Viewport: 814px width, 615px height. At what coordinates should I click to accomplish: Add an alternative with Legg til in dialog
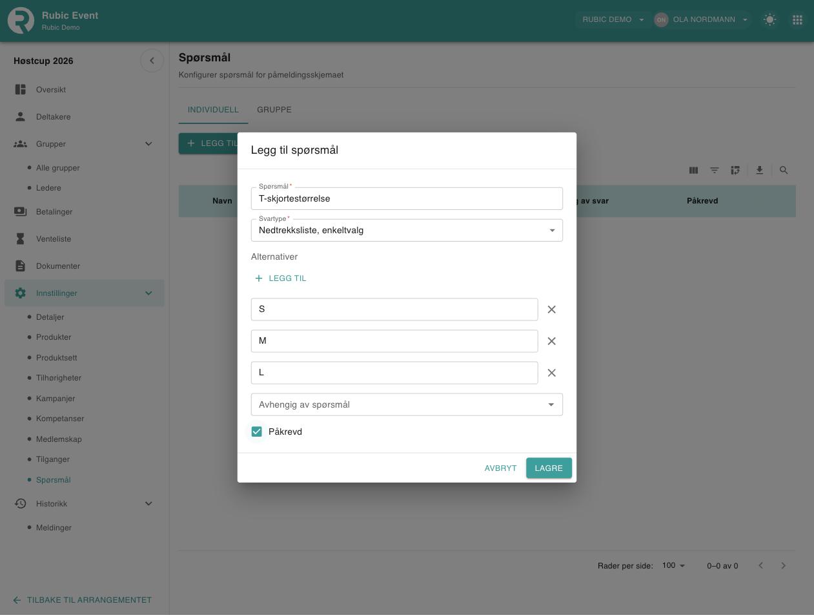(281, 278)
